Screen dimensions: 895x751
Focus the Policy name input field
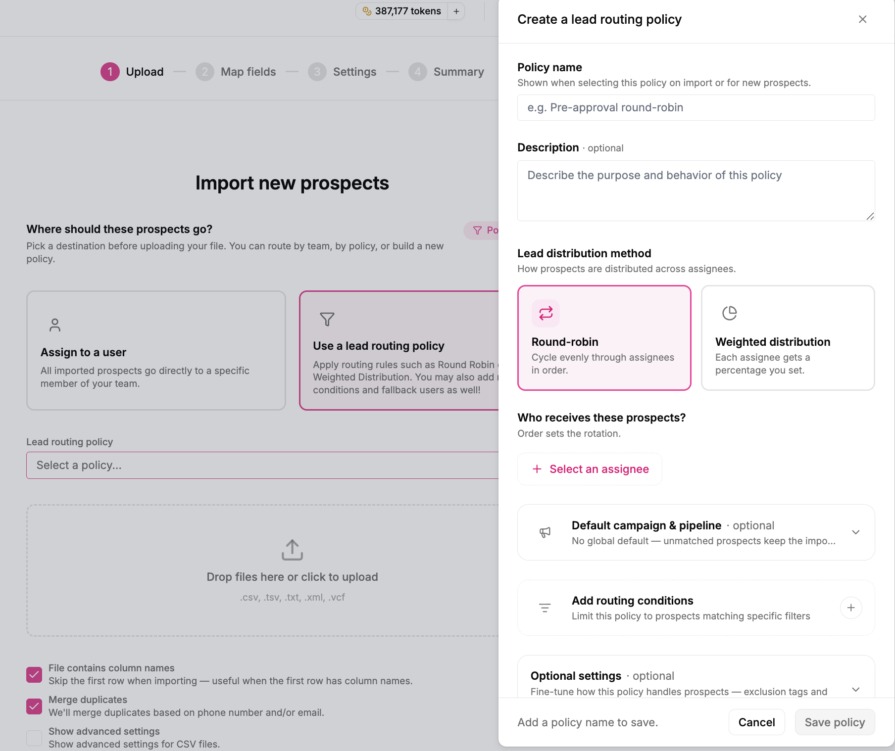click(696, 107)
